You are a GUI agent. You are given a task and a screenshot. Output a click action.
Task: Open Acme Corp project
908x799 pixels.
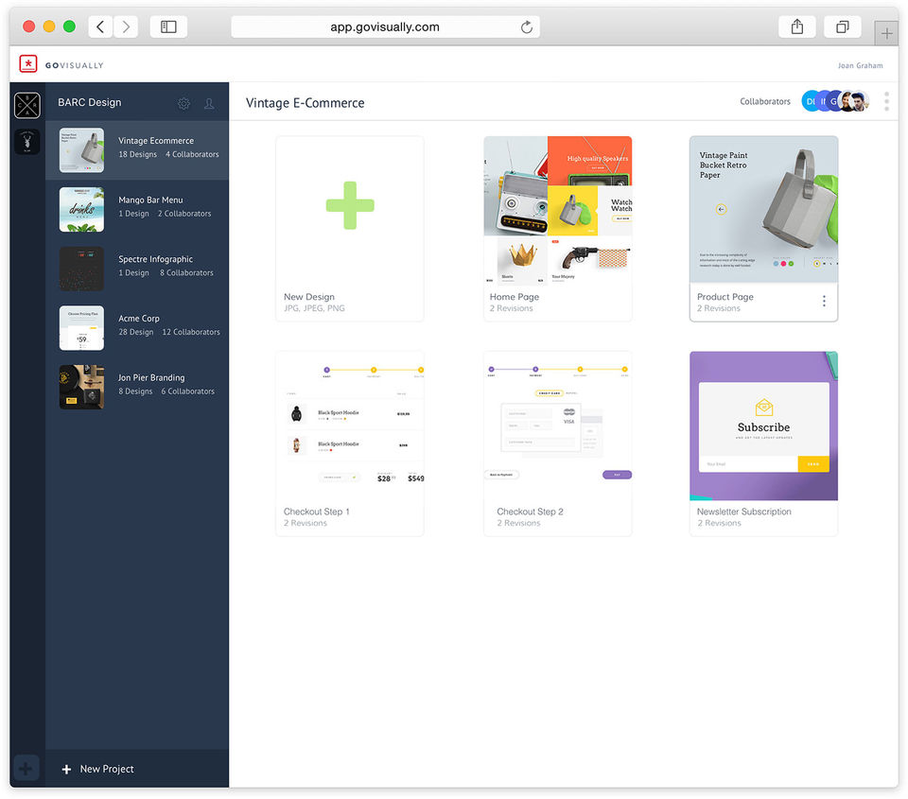[x=137, y=328]
